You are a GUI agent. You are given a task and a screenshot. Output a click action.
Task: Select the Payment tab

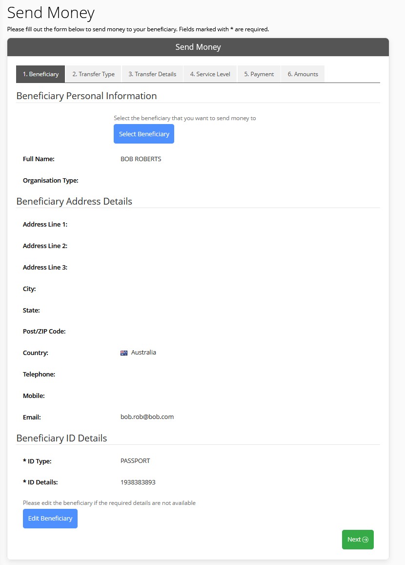pyautogui.click(x=259, y=74)
